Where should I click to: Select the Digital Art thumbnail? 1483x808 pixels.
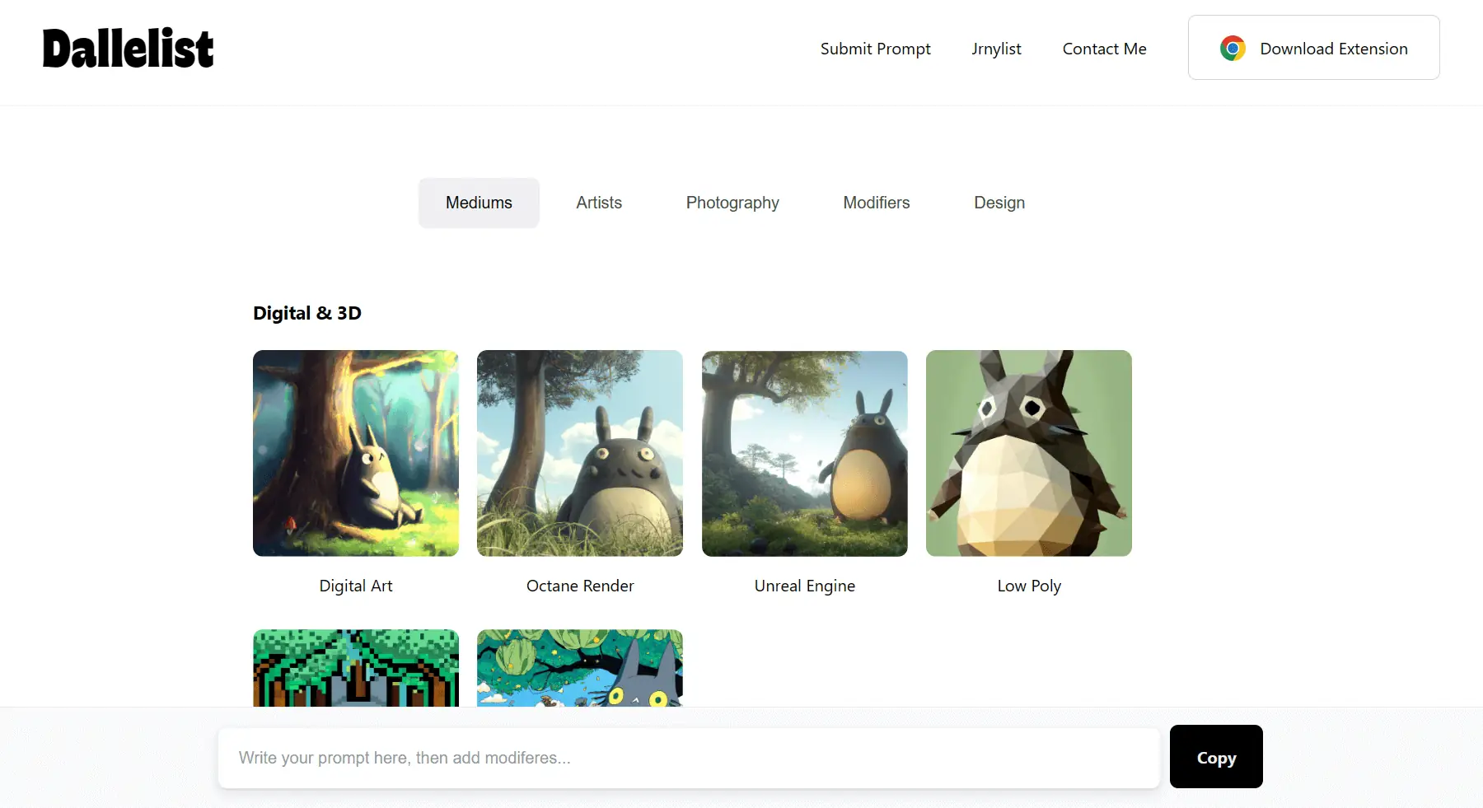click(x=356, y=453)
